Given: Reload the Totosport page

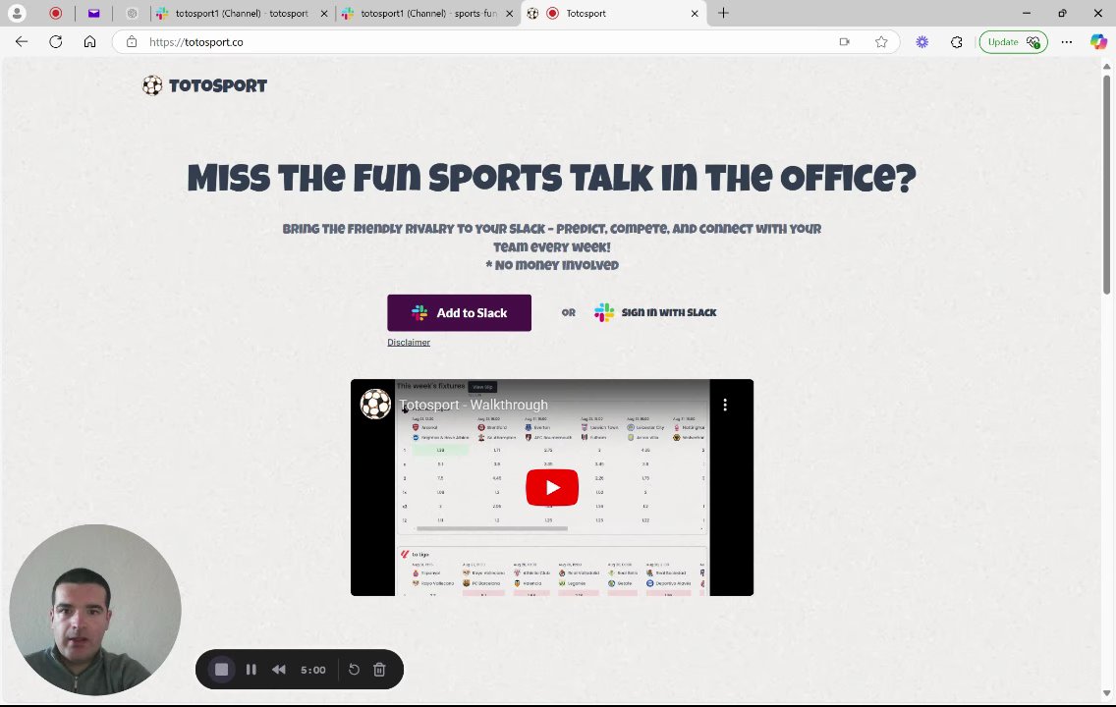Looking at the screenshot, I should pyautogui.click(x=56, y=42).
